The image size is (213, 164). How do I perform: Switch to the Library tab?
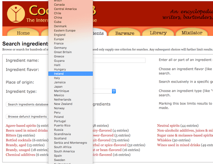click(158, 32)
